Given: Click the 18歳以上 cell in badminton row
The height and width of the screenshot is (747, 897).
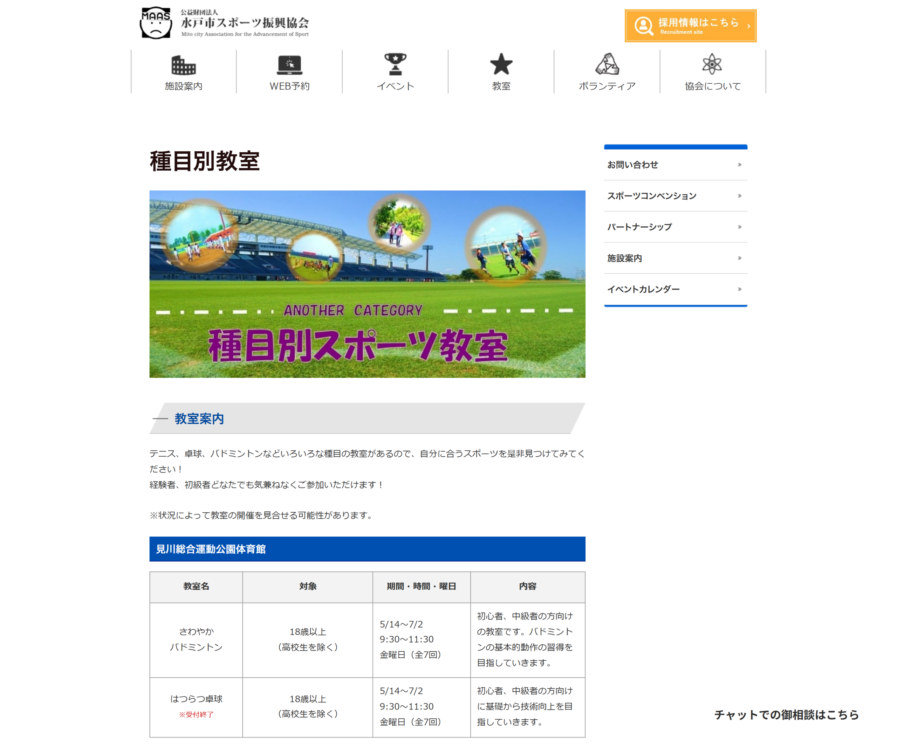Looking at the screenshot, I should point(308,640).
